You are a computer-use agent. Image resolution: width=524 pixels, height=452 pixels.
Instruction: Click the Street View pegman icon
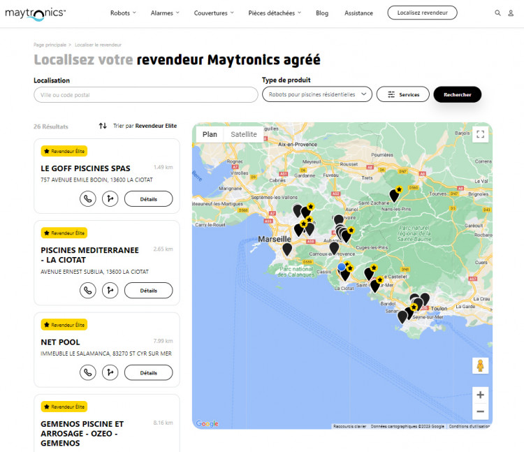pyautogui.click(x=480, y=365)
